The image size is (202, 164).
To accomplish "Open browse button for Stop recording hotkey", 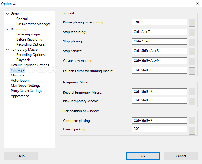I will coord(192,33).
